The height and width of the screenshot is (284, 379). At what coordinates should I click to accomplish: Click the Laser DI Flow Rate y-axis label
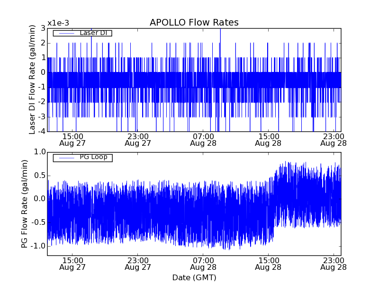tap(33, 80)
